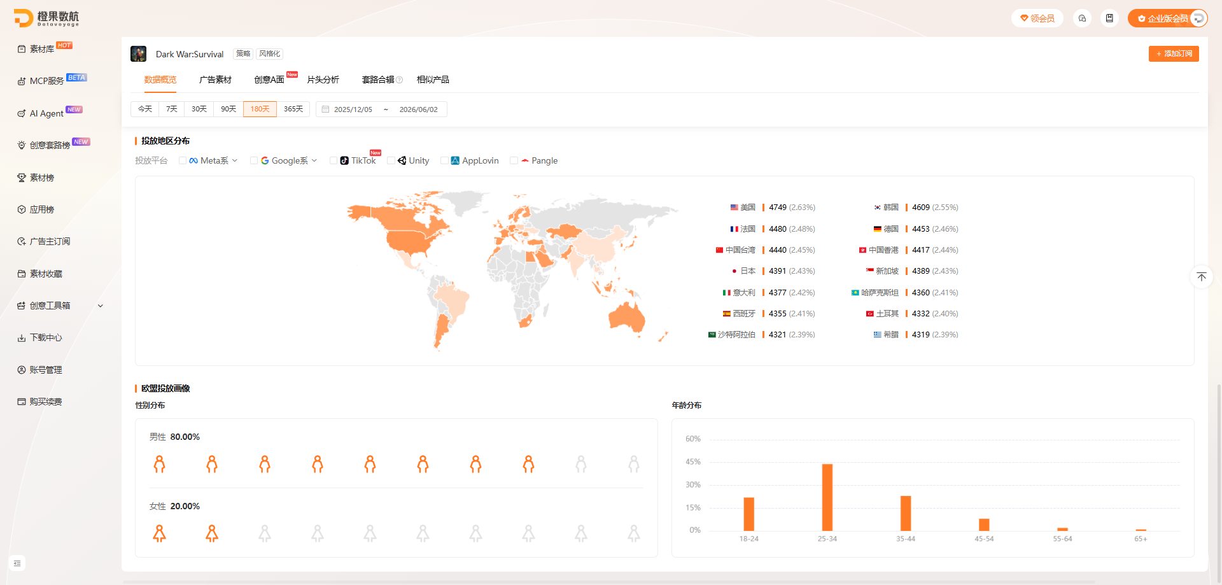
Task: Select the 7天 time range
Action: point(172,109)
